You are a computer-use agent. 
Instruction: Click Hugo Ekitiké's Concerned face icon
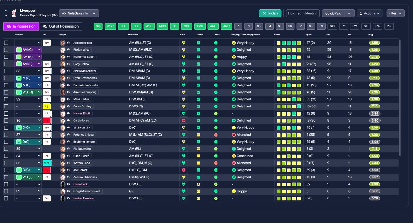pos(234,156)
